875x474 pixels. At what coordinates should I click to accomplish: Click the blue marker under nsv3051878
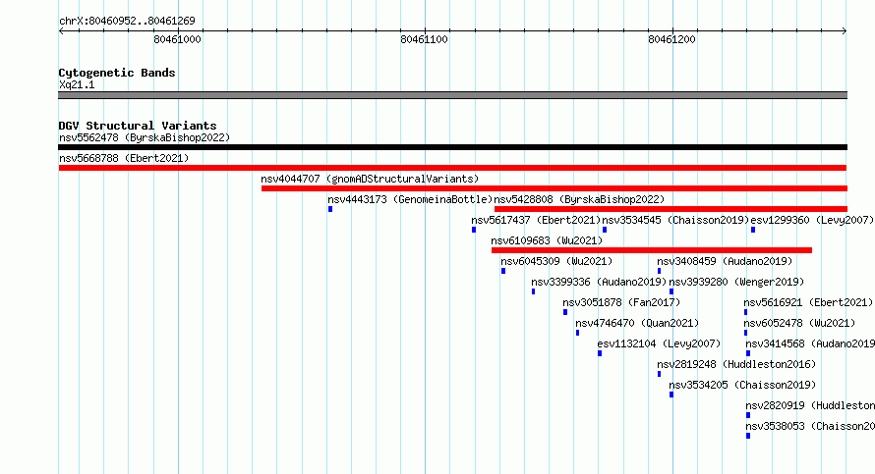click(565, 312)
